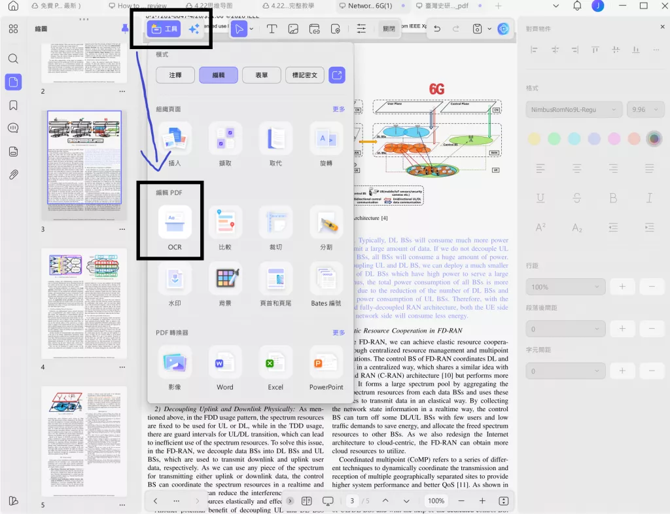Open the 擷取 extract pages tool
The image size is (670, 514).
[x=225, y=144]
